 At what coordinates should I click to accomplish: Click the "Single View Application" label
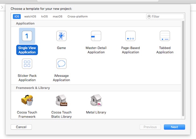point(27,50)
